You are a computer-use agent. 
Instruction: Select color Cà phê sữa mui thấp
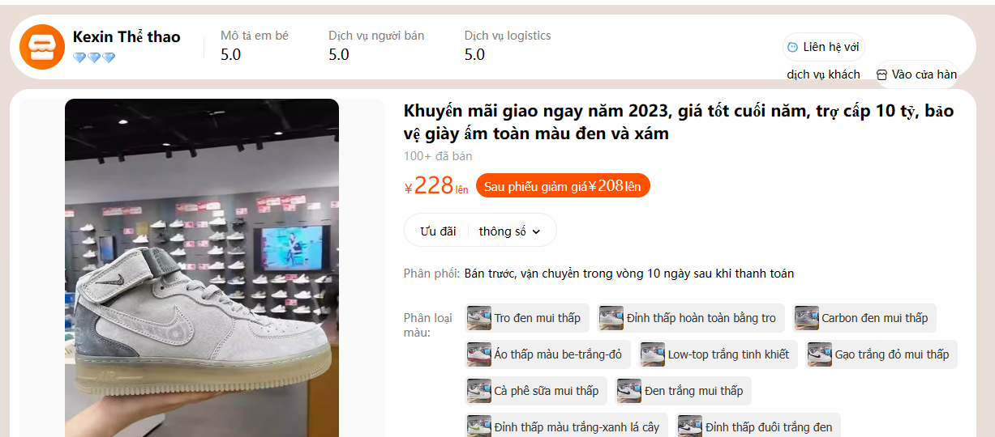coord(536,391)
